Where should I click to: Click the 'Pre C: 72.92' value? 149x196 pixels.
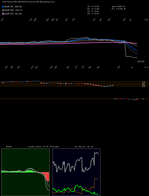[93, 14]
